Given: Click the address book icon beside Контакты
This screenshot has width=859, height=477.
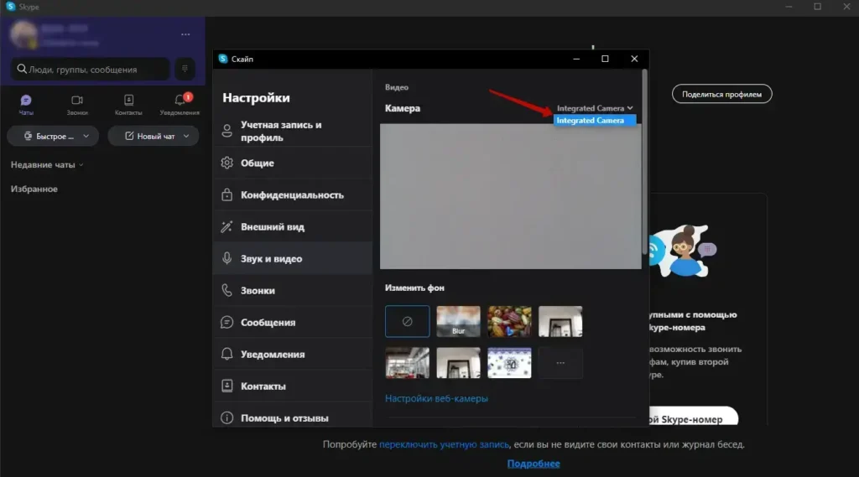Looking at the screenshot, I should (x=226, y=386).
